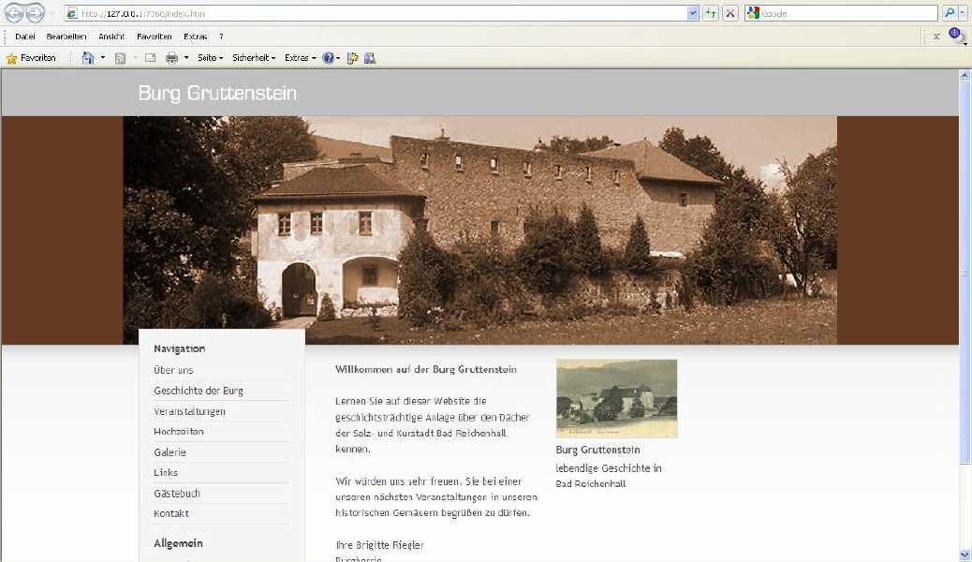The image size is (972, 562).
Task: Expand the Home button dropdown arrow
Action: pos(103,58)
